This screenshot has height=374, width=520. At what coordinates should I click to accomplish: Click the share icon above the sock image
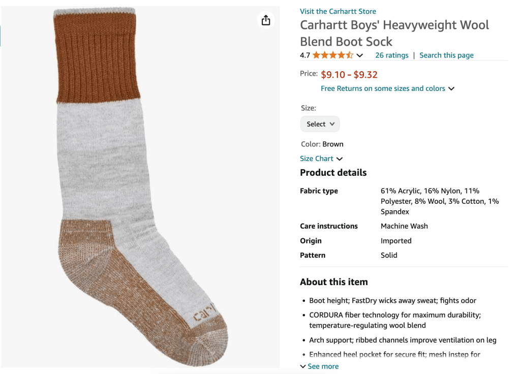(x=266, y=20)
